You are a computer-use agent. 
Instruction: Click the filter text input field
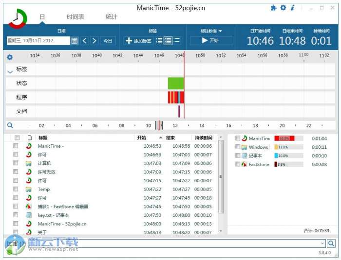[x=174, y=243]
